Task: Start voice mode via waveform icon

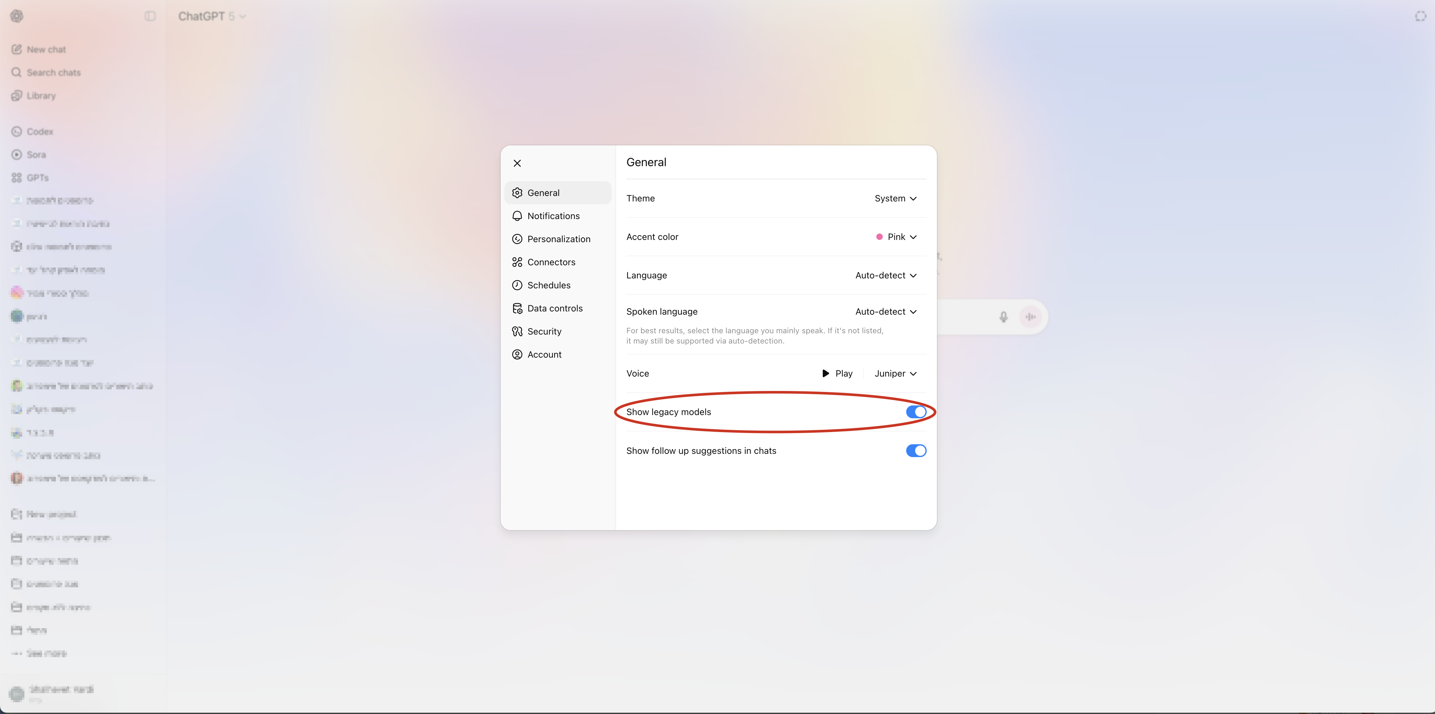Action: 1031,317
